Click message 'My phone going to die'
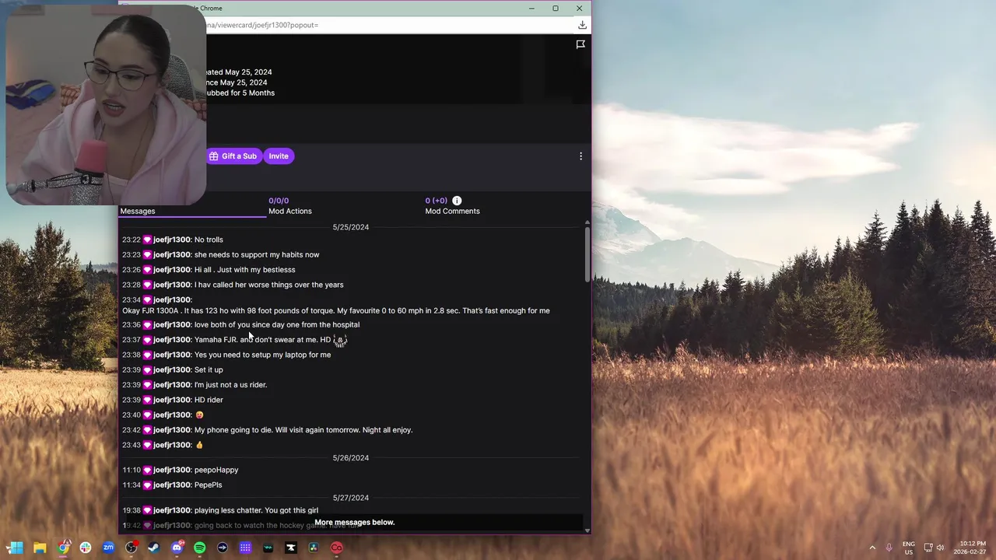 pos(303,429)
